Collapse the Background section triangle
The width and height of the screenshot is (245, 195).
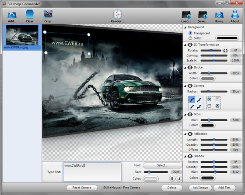185,27
